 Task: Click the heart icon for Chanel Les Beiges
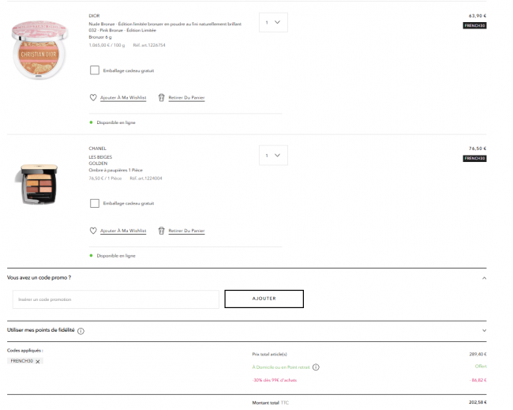[x=93, y=231]
